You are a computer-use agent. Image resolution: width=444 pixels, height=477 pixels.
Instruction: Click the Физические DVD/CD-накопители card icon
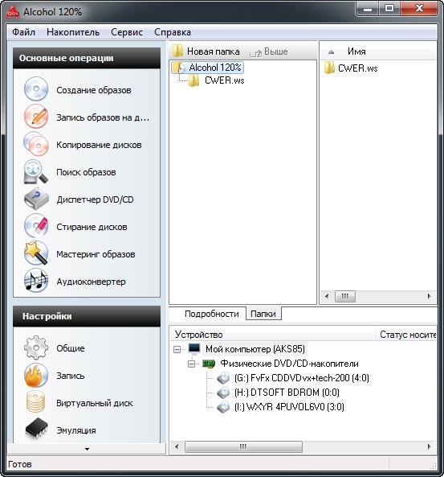209,364
